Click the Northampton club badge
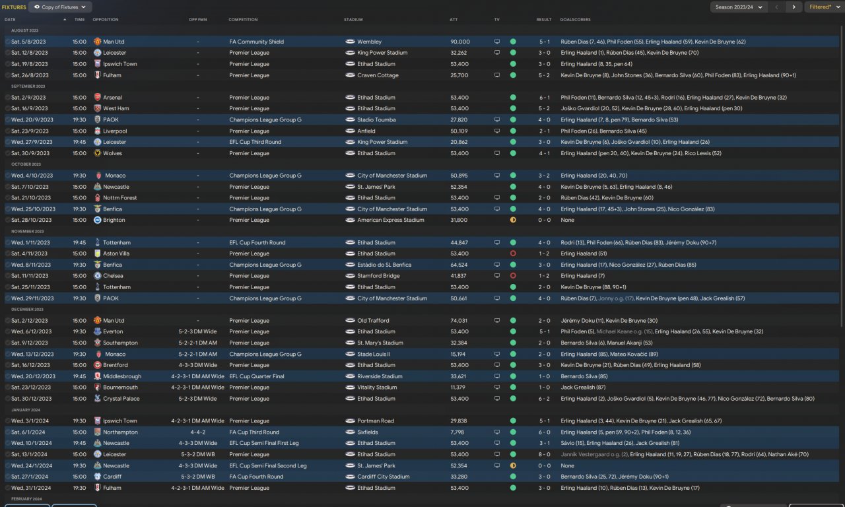845x507 pixels. [98, 432]
